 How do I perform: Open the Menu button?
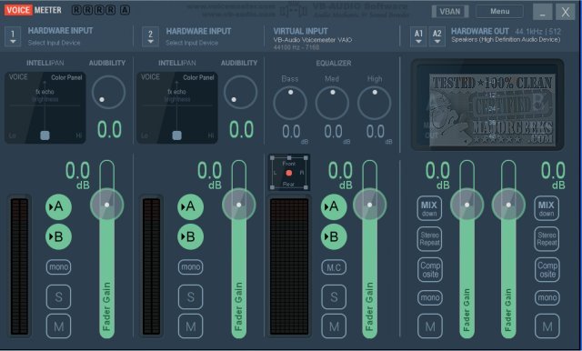499,12
